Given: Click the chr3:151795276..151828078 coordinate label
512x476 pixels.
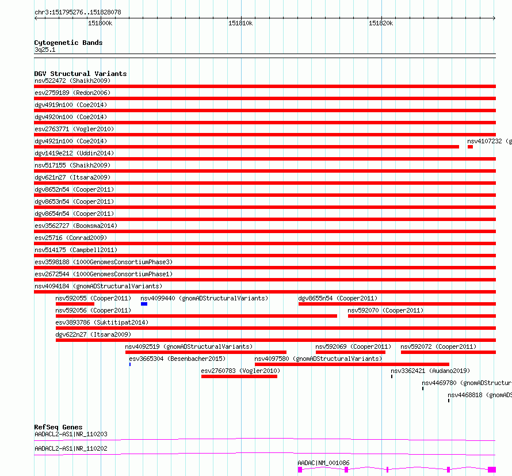Looking at the screenshot, I should 78,12.
